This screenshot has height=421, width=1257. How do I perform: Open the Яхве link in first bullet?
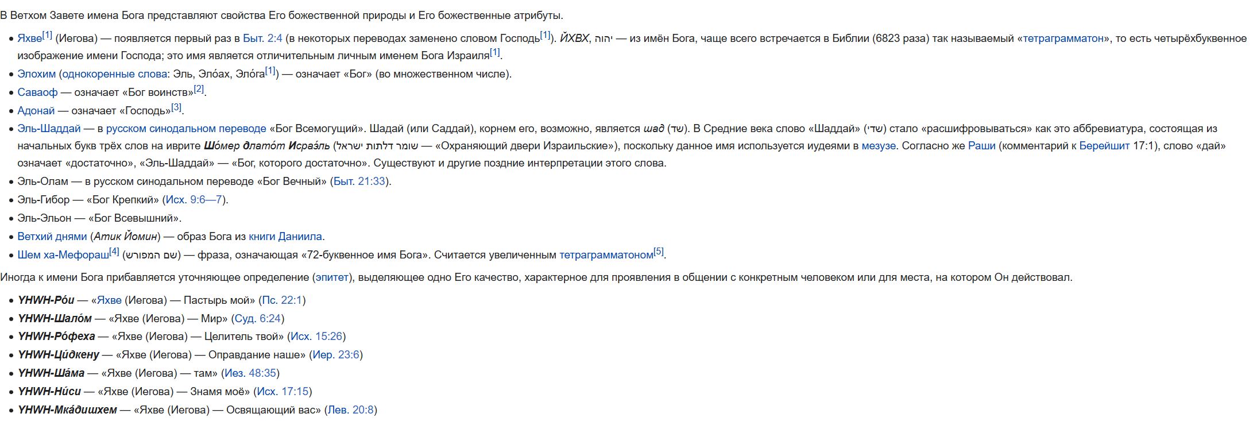click(x=29, y=38)
